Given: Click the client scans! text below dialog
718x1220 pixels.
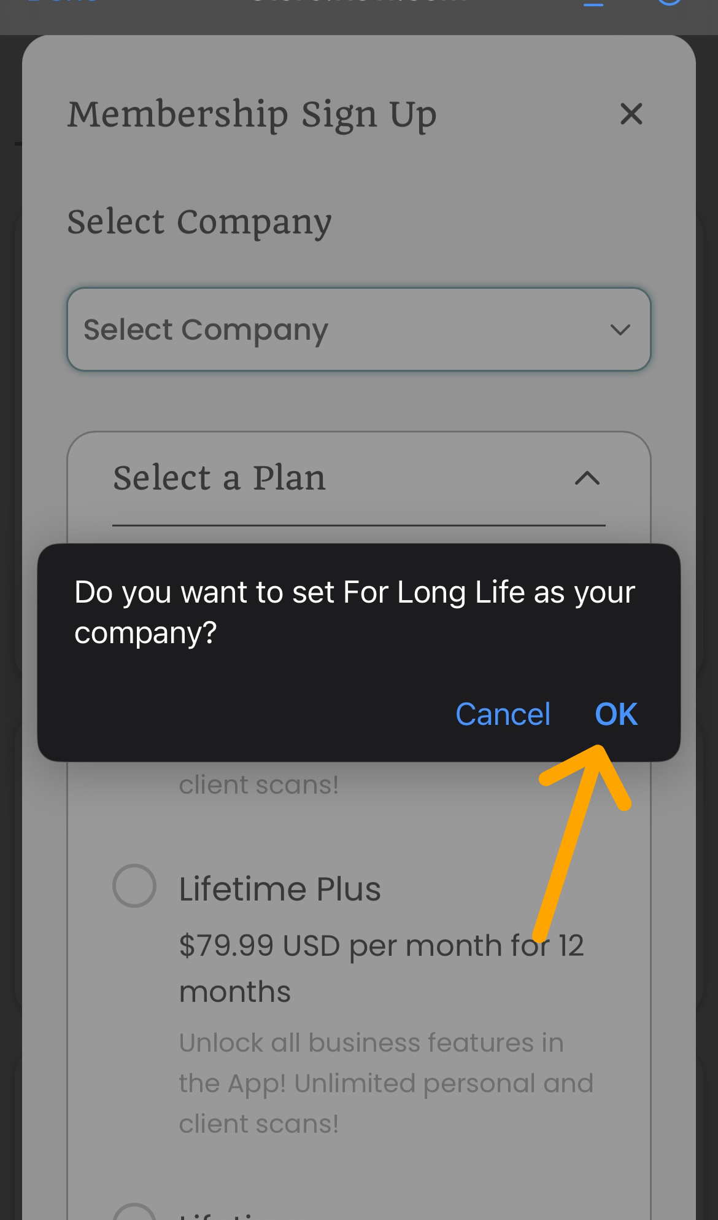Looking at the screenshot, I should 258,784.
